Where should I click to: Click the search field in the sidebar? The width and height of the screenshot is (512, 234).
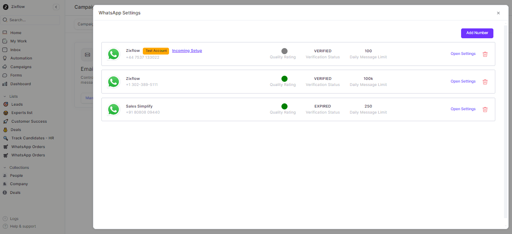(30, 19)
